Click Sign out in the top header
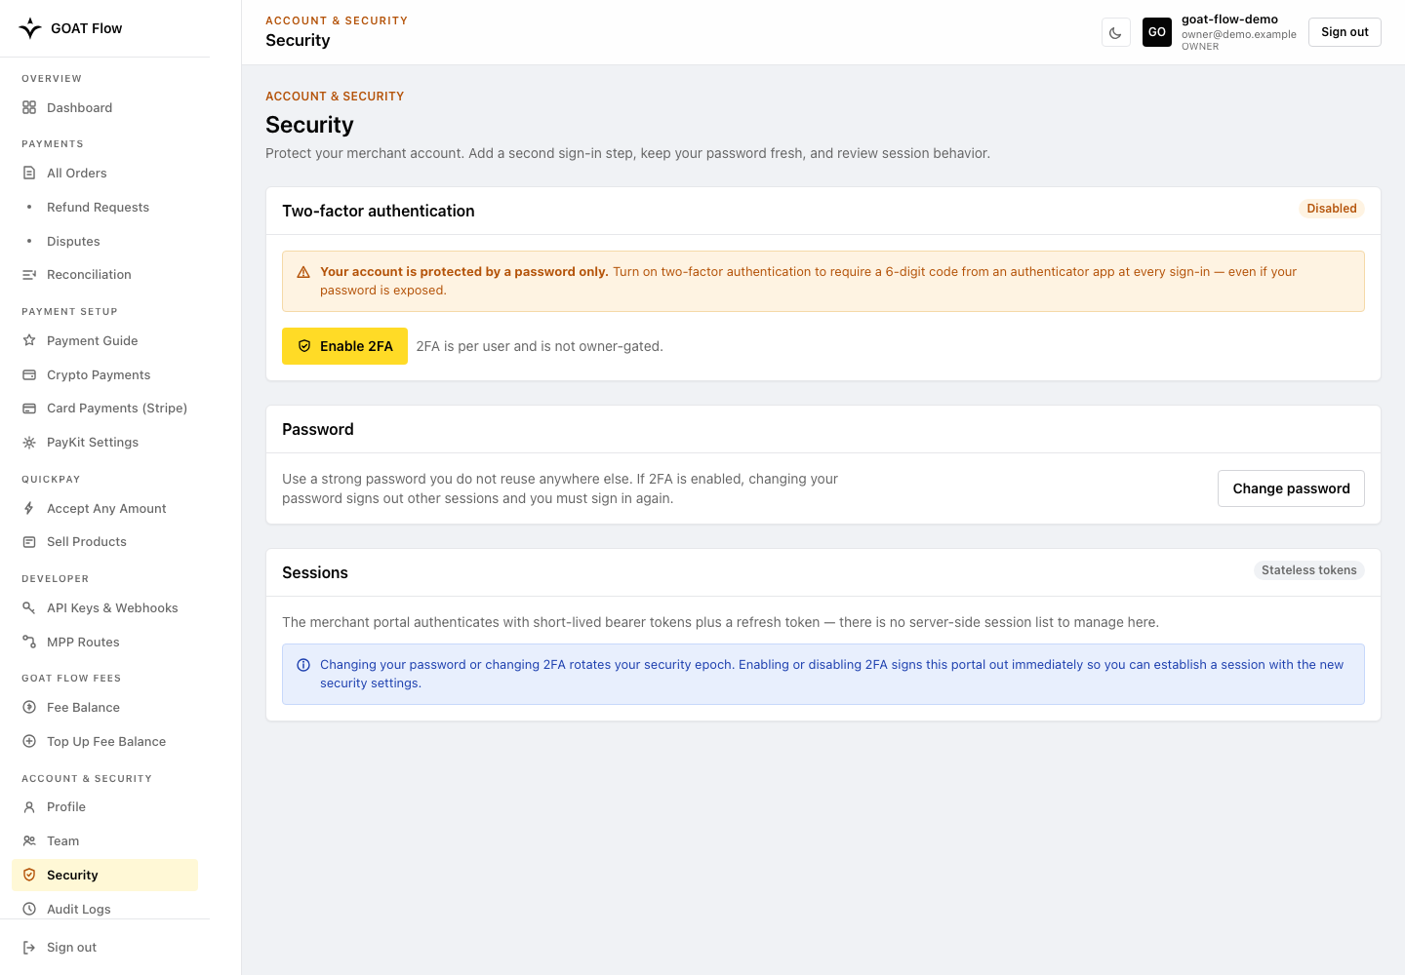Image resolution: width=1405 pixels, height=975 pixels. coord(1345,32)
